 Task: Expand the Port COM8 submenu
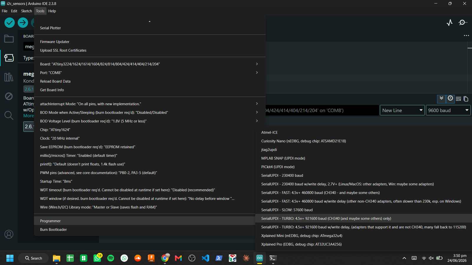150,73
